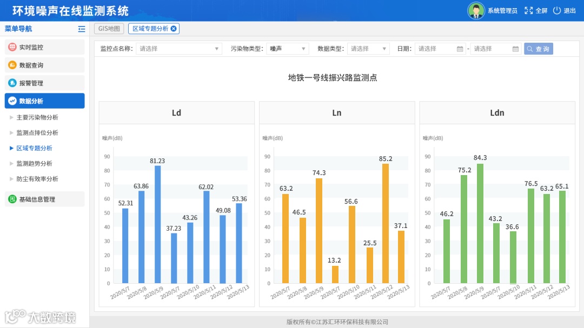Expand 主要污染物分析 arrow

[11, 117]
